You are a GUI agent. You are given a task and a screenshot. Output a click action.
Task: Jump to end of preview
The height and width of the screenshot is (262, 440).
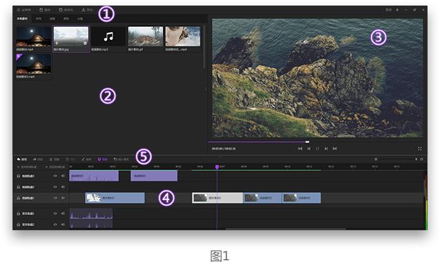click(335, 148)
